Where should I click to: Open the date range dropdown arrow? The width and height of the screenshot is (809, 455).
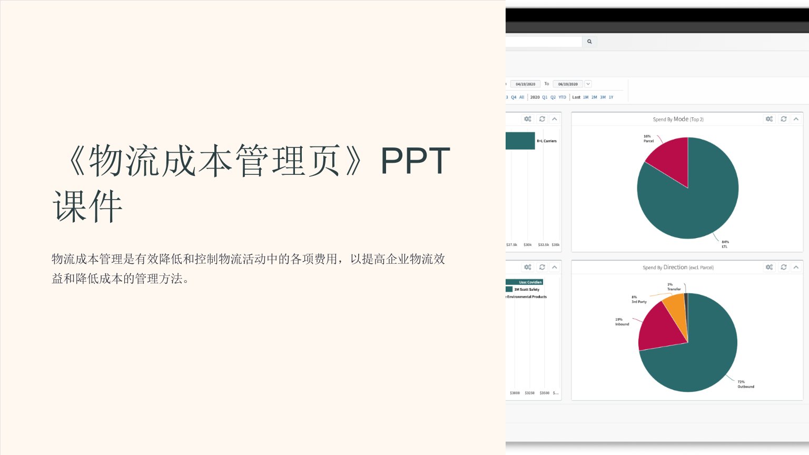(x=588, y=84)
